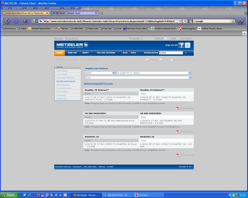Click the Firefox home button

(240, 21)
